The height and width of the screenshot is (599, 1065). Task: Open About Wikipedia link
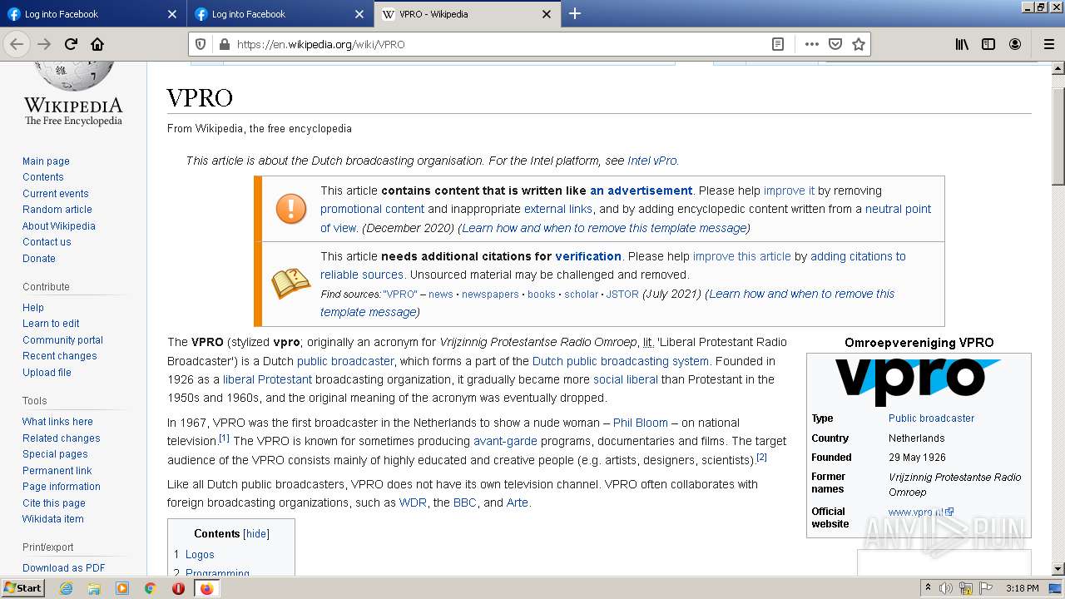tap(59, 226)
